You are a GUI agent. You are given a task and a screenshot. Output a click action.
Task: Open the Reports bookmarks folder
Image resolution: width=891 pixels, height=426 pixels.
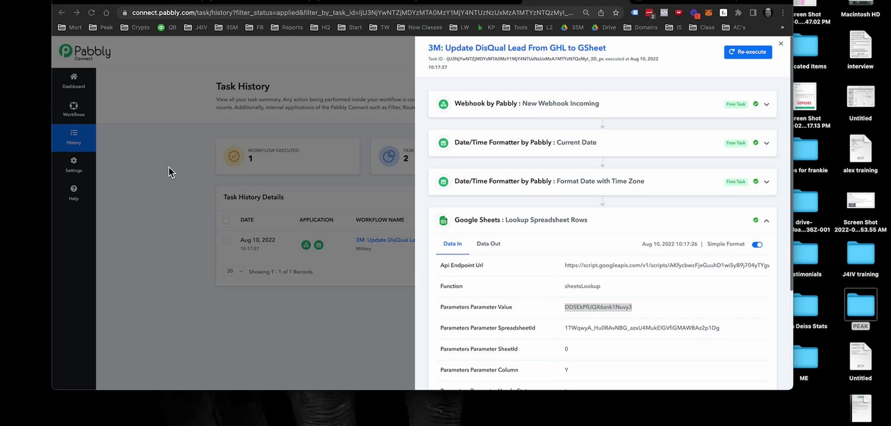pos(287,27)
